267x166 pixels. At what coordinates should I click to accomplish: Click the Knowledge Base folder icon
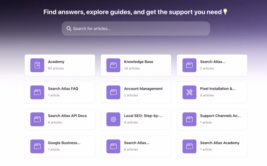113,65
